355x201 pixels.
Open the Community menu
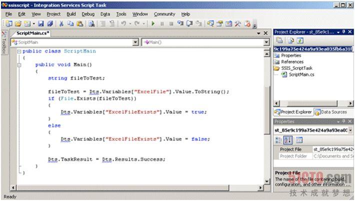tap(164, 14)
